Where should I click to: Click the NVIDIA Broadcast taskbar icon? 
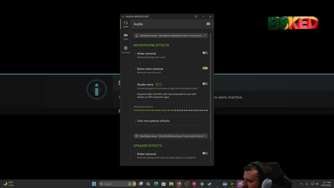coord(232,184)
